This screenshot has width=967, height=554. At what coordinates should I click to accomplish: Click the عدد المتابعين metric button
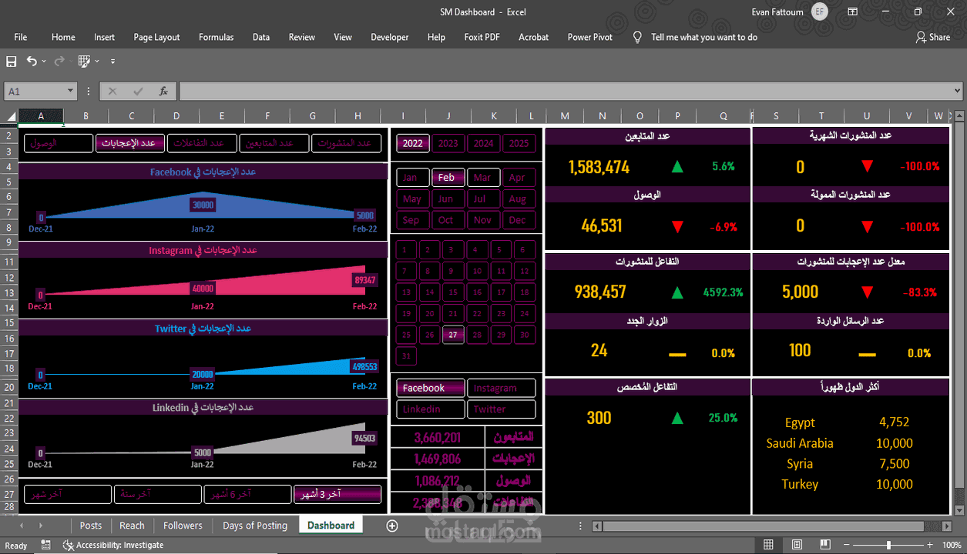(273, 143)
